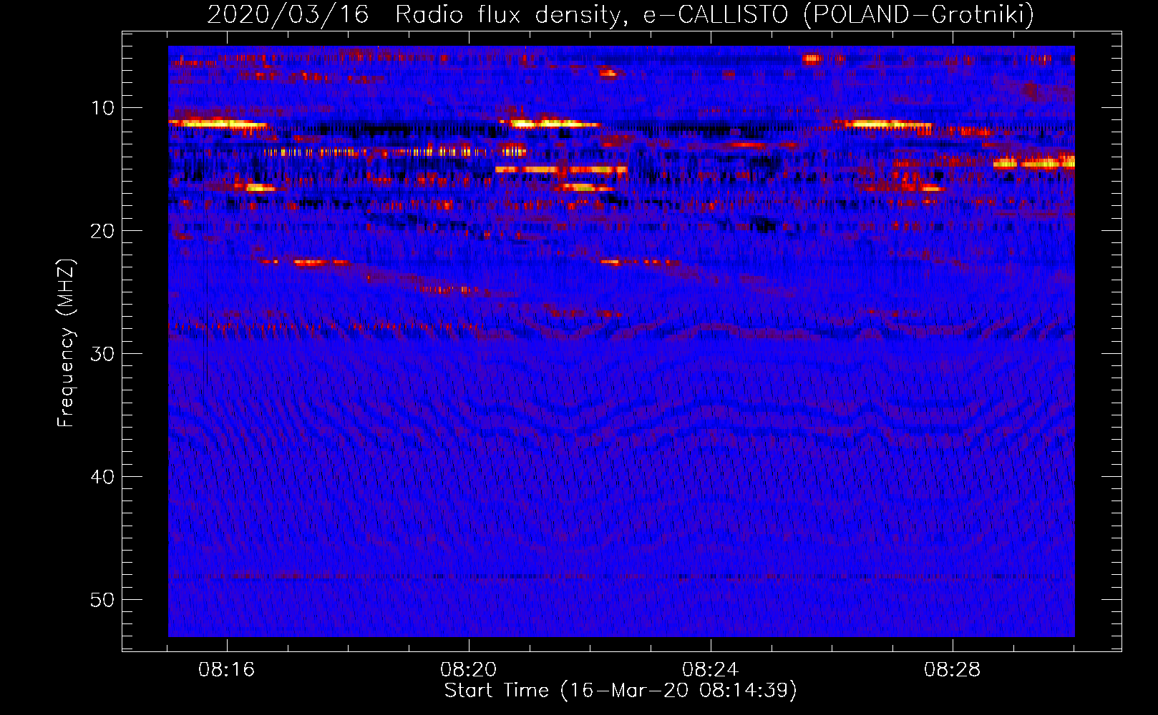This screenshot has width=1158, height=715.
Task: Click the 10 MHz frequency tick label
Action: [x=103, y=108]
